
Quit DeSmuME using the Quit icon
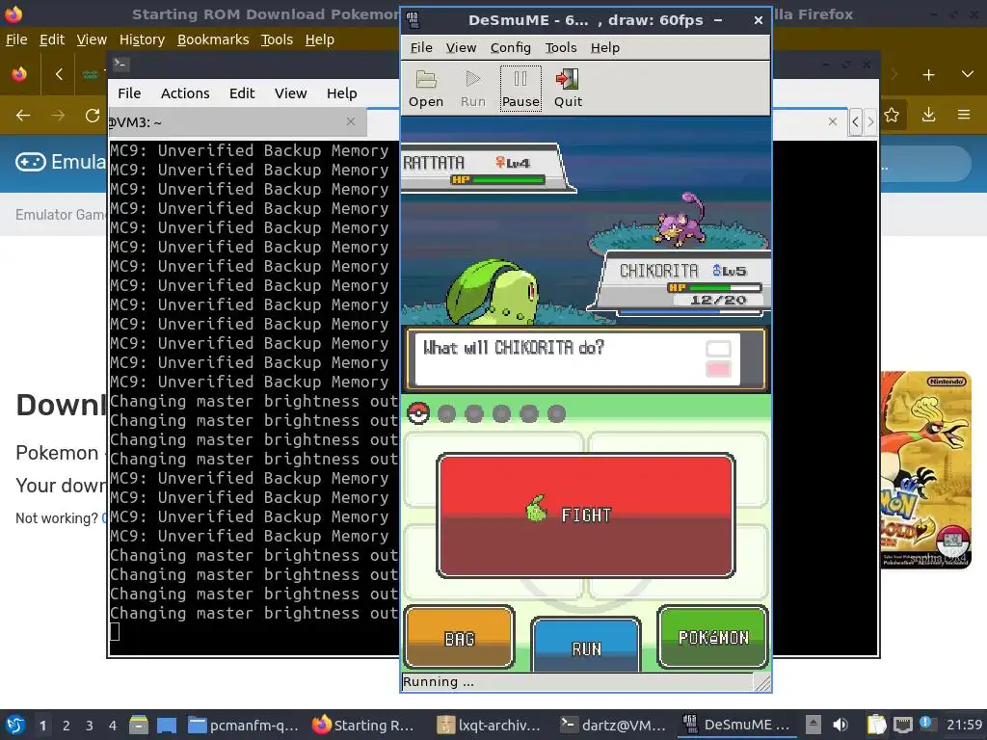(568, 89)
